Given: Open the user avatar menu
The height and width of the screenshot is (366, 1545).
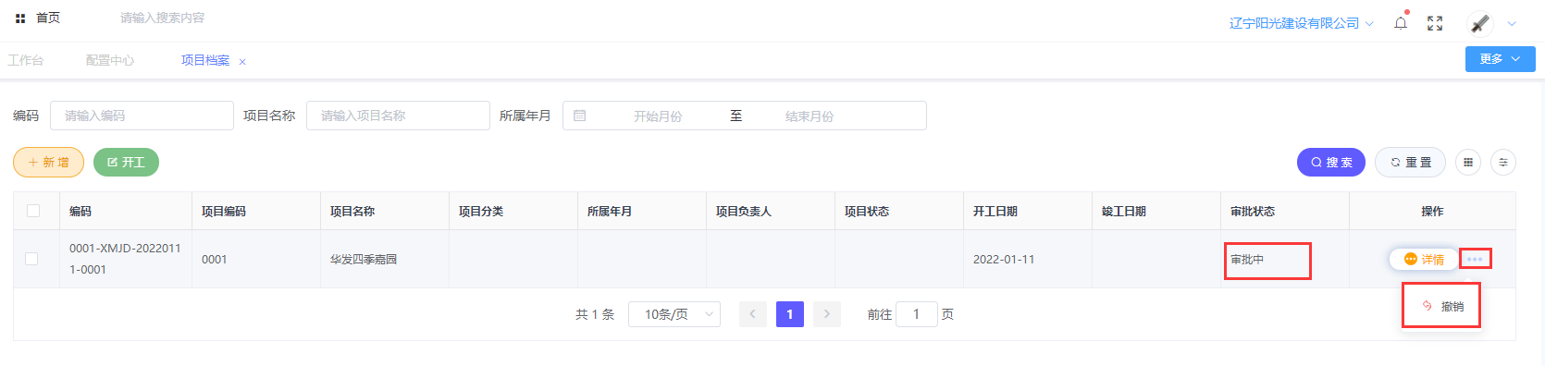Looking at the screenshot, I should [x=1480, y=23].
